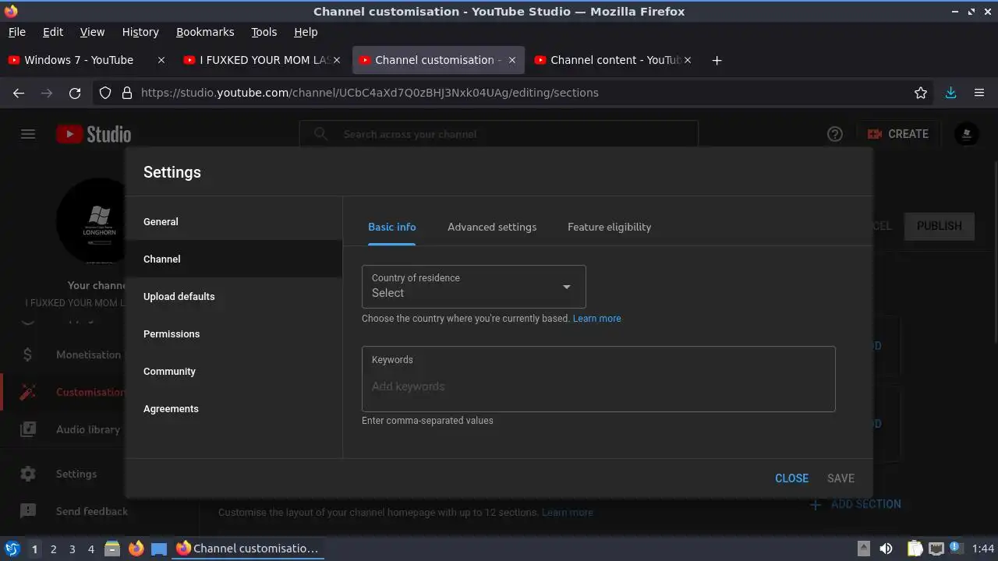The height and width of the screenshot is (561, 998).
Task: Close the Channel content tab
Action: (688, 60)
